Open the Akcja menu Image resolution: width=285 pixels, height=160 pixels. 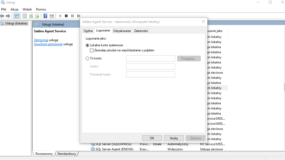(14, 9)
